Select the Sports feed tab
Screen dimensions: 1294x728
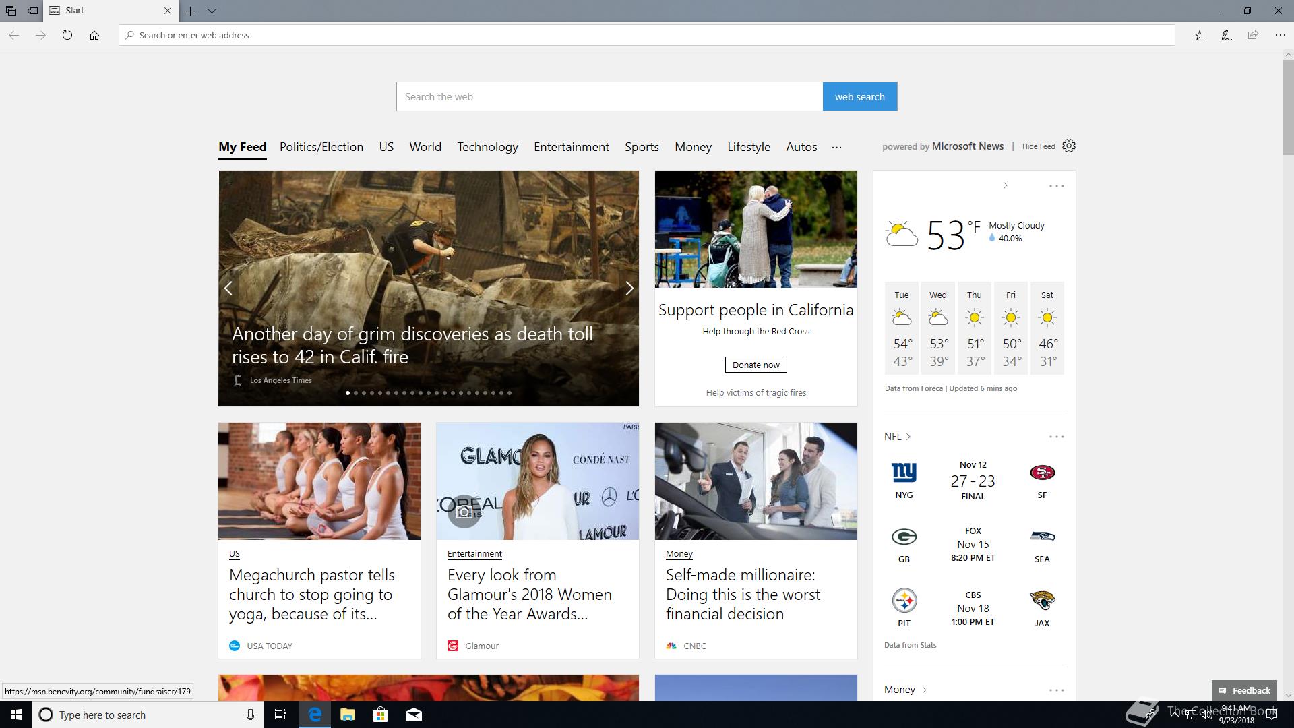[641, 147]
